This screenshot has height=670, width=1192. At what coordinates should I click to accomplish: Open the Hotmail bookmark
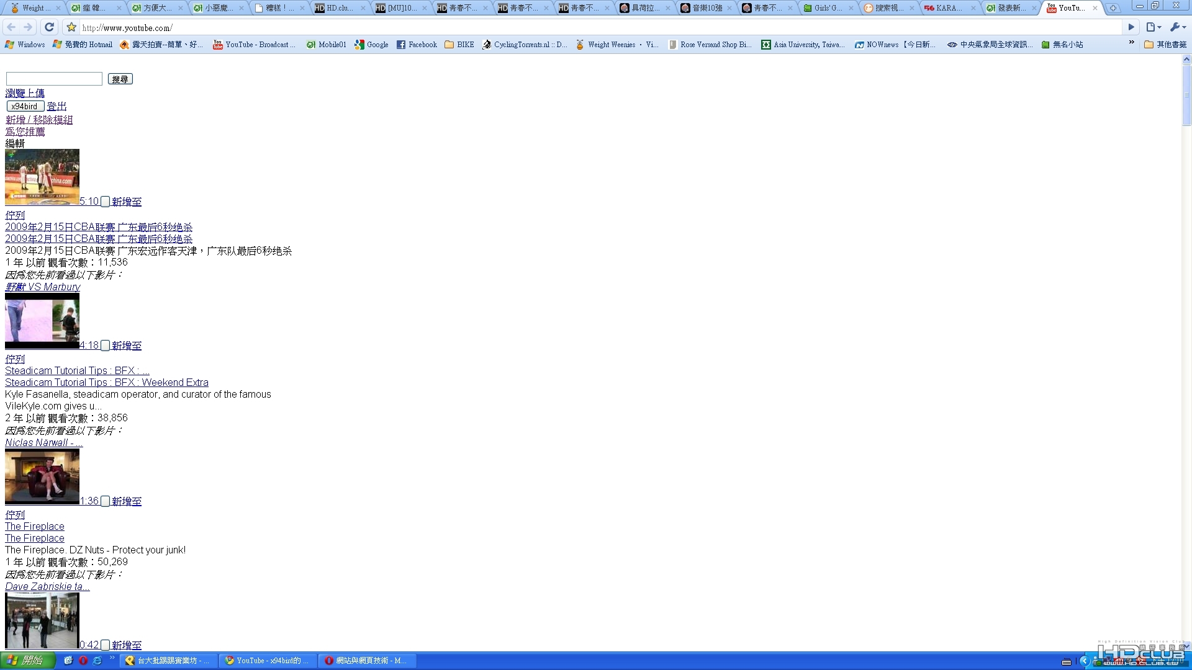[83, 45]
